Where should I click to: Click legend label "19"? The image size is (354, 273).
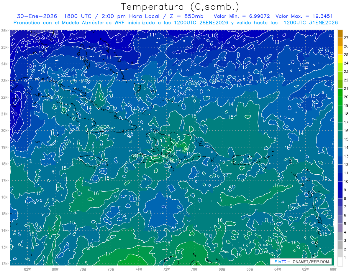346,105
